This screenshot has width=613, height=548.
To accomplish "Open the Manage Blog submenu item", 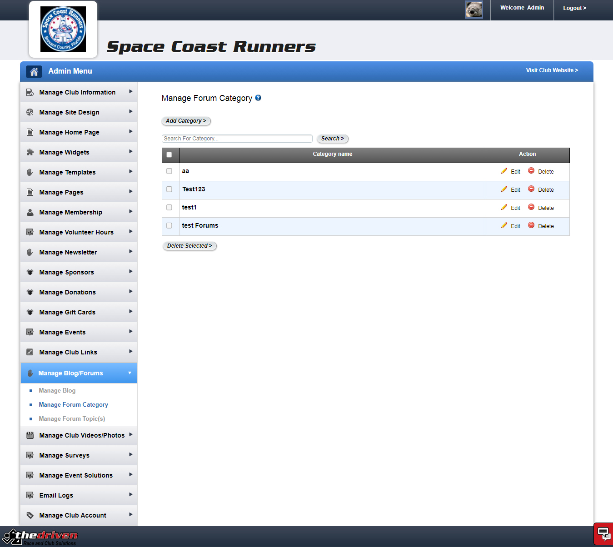I will [x=57, y=391].
